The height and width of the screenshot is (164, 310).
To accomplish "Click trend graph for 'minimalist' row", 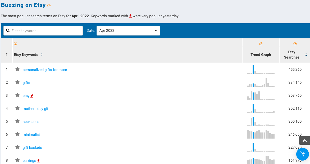I will [261, 134].
